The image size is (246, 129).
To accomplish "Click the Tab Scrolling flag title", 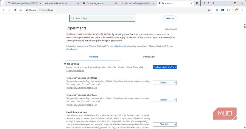I will tap(73, 64).
